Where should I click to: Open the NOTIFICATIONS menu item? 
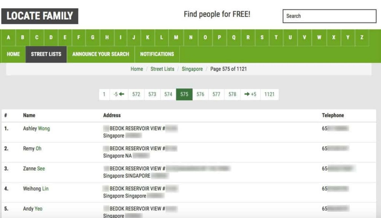point(157,54)
